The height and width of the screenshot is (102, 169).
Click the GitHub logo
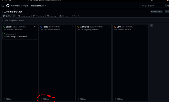click(x=8, y=6)
